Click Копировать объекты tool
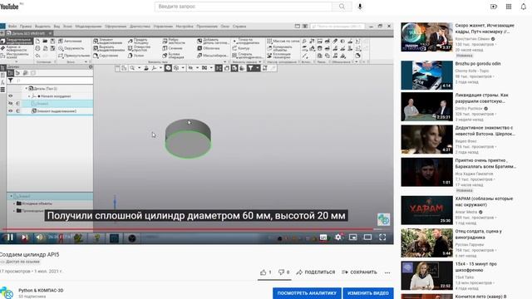Screen dimensions: 532x299 click(x=279, y=48)
